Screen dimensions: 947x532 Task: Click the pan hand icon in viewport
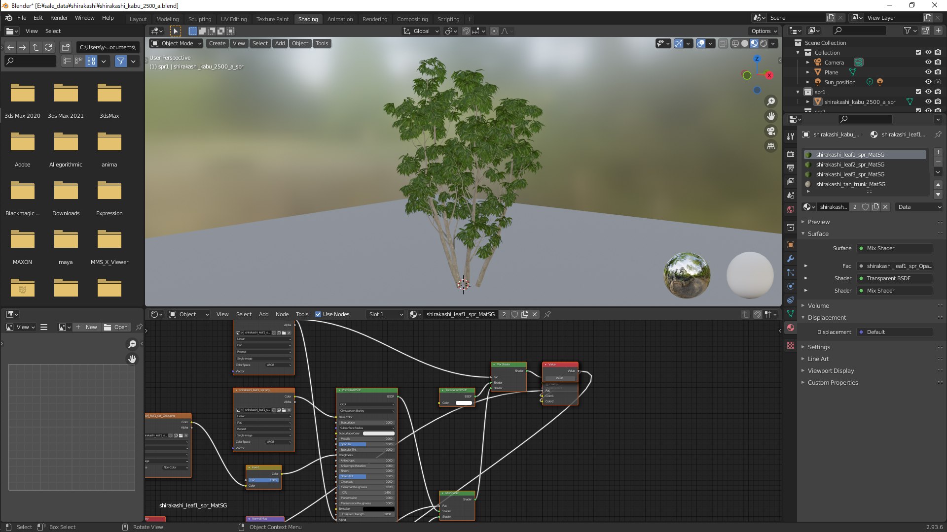[770, 116]
